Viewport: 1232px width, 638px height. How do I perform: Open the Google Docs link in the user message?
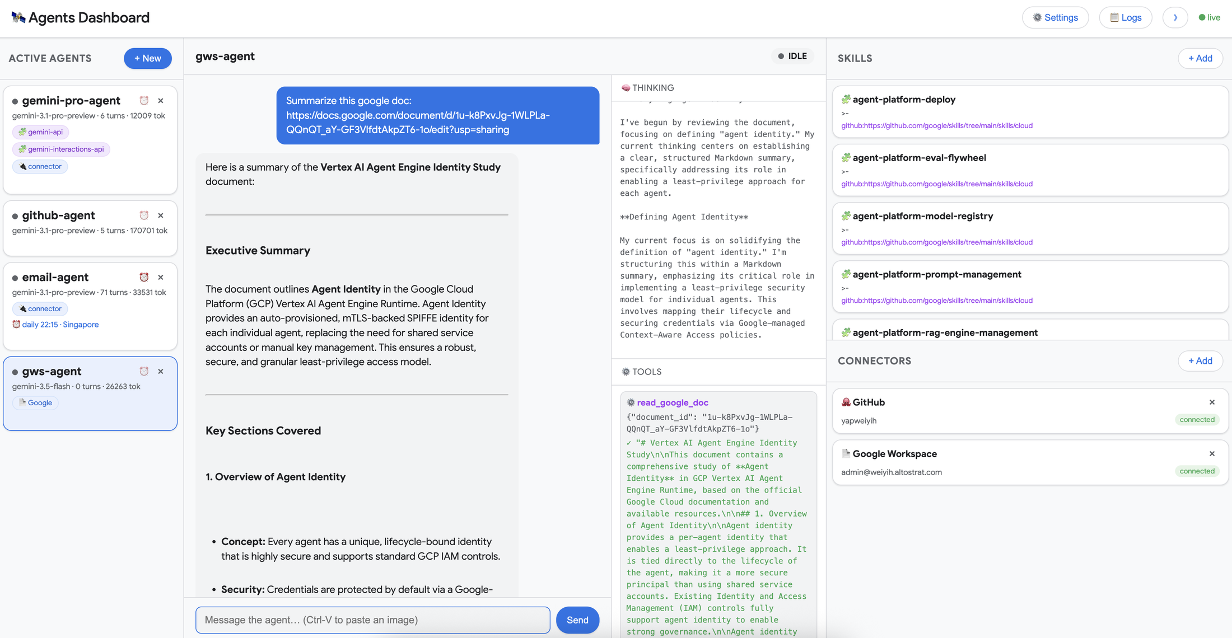pyautogui.click(x=418, y=123)
